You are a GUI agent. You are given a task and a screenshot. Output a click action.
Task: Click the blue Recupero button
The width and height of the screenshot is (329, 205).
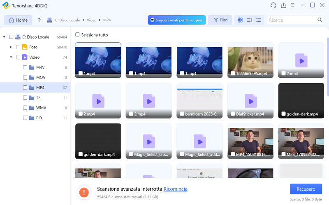305,189
